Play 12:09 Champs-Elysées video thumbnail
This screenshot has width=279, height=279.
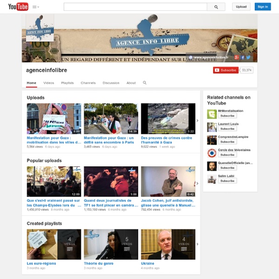point(54,181)
